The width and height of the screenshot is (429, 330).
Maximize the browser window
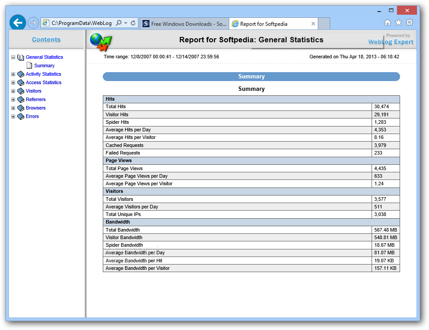tap(391, 10)
